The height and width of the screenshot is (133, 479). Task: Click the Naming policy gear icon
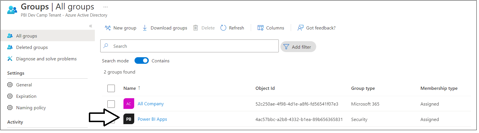click(x=10, y=108)
